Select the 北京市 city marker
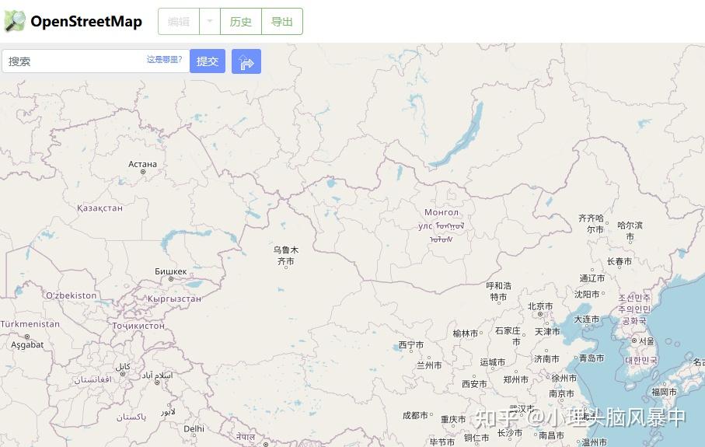 [540, 314]
